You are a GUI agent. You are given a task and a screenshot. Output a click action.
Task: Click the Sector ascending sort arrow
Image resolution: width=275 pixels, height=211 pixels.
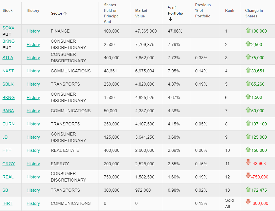point(65,13)
